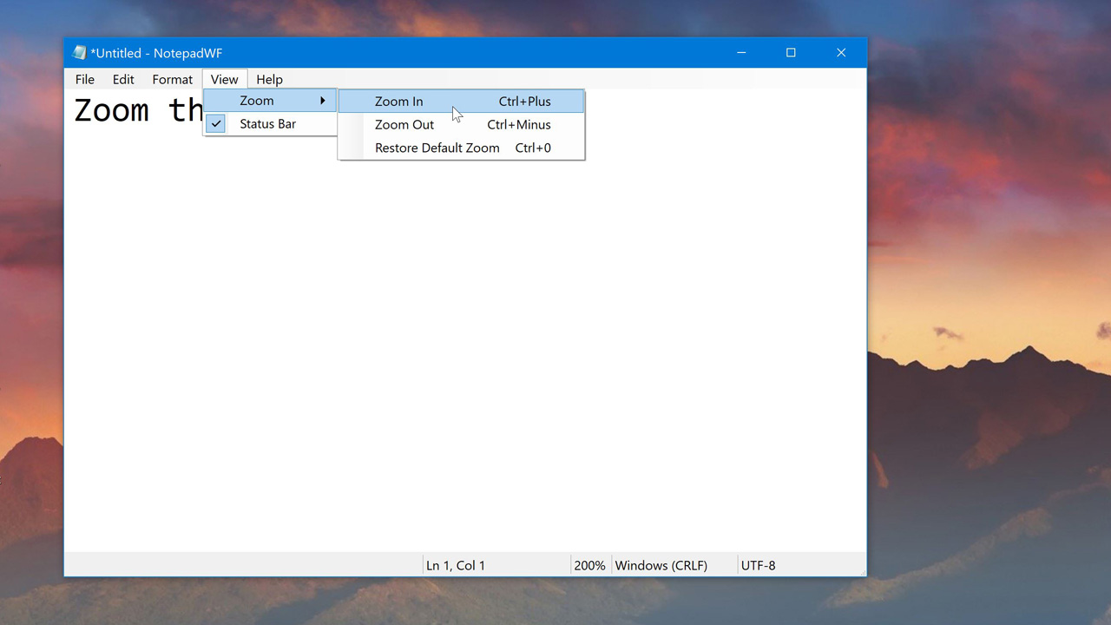This screenshot has width=1111, height=625.
Task: Open the Format menu
Action: (172, 79)
